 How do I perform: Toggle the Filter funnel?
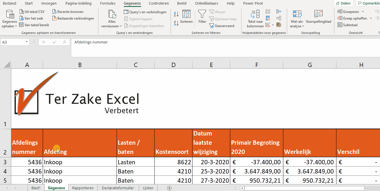pos(202,17)
